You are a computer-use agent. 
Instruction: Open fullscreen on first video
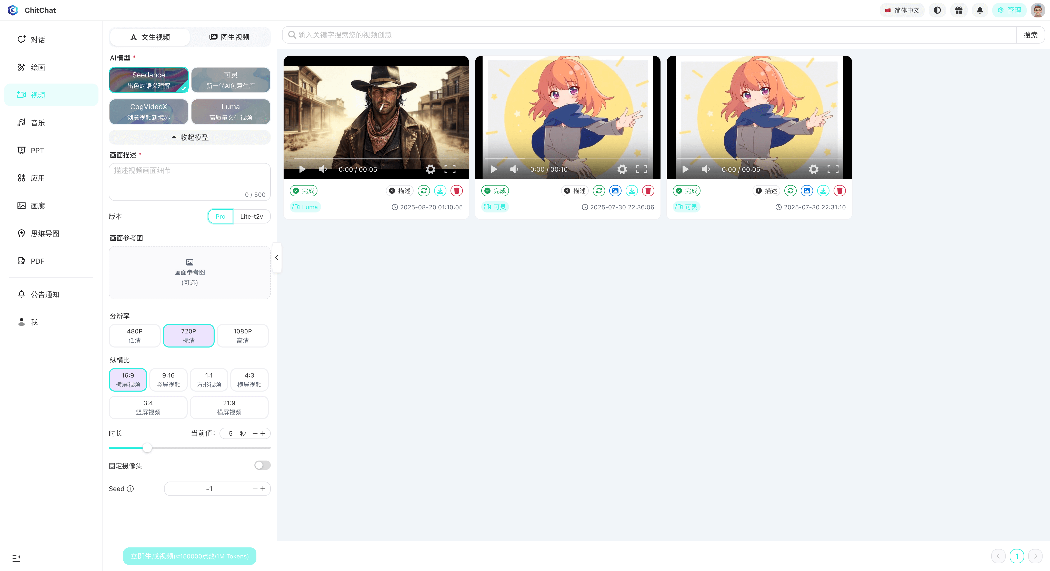click(x=449, y=169)
